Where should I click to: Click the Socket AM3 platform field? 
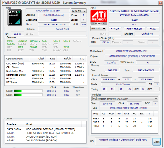(x=62, y=29)
